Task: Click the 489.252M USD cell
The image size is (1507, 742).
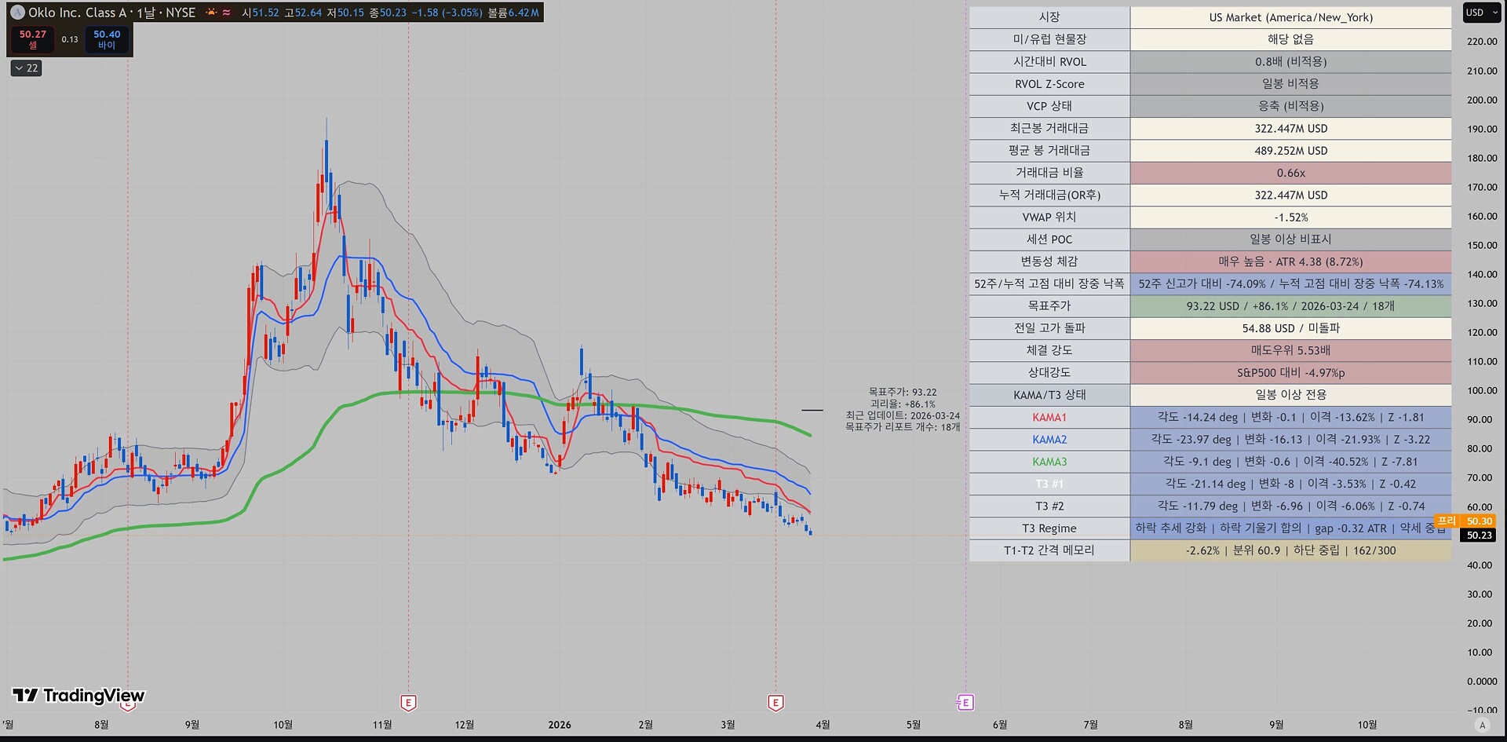Action: pos(1290,150)
